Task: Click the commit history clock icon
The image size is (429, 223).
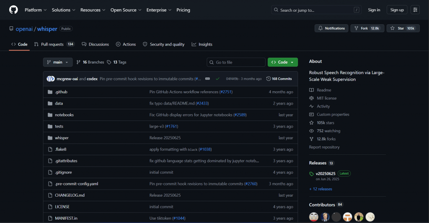Action: pos(269,79)
